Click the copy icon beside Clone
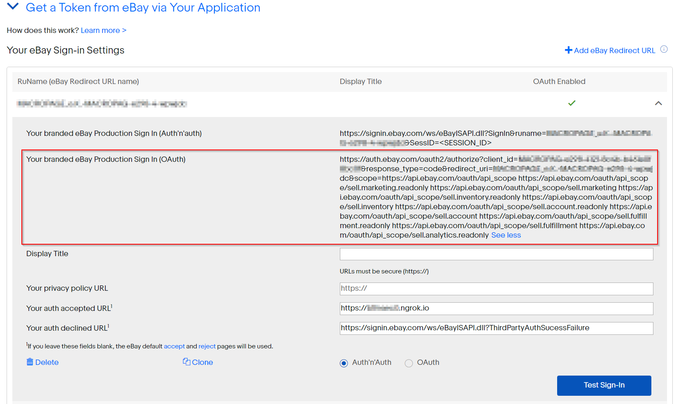 (186, 362)
